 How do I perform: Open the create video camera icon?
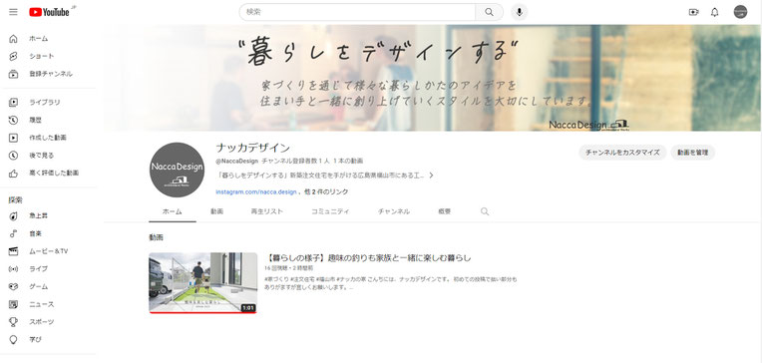point(693,12)
